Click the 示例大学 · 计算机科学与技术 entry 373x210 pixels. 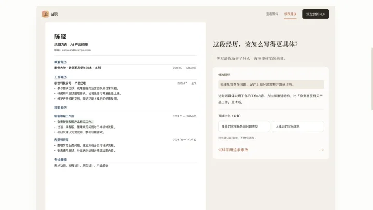coord(77,68)
